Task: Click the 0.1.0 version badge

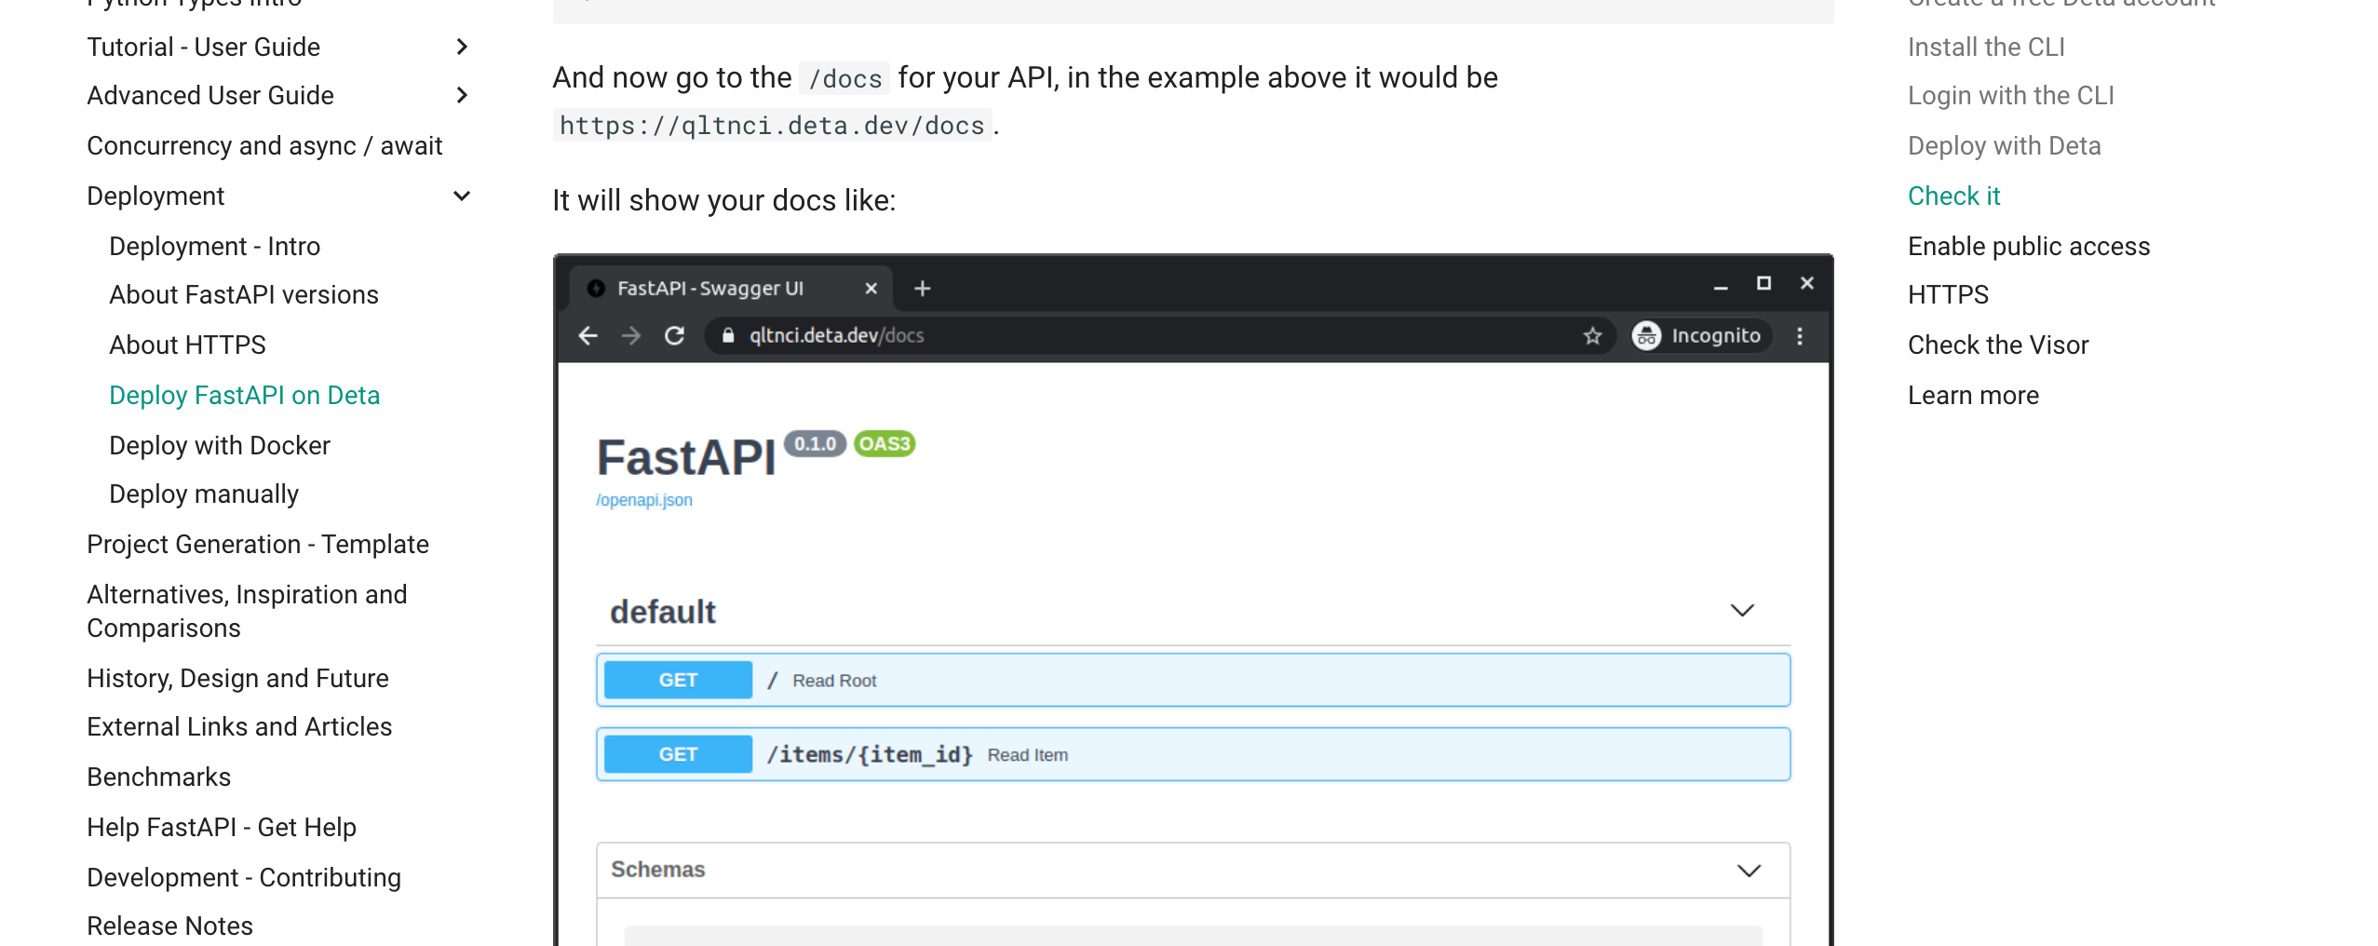Action: 815,444
